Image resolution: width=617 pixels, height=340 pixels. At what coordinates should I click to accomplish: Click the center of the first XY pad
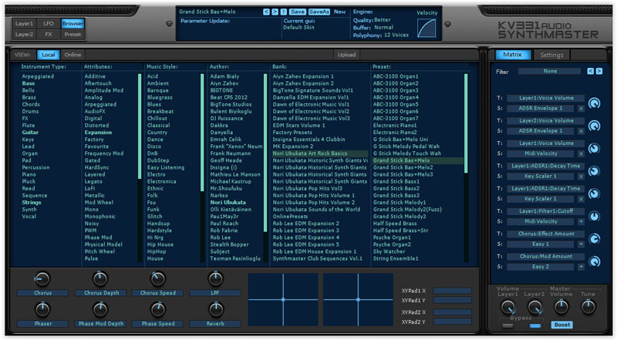tap(282, 298)
